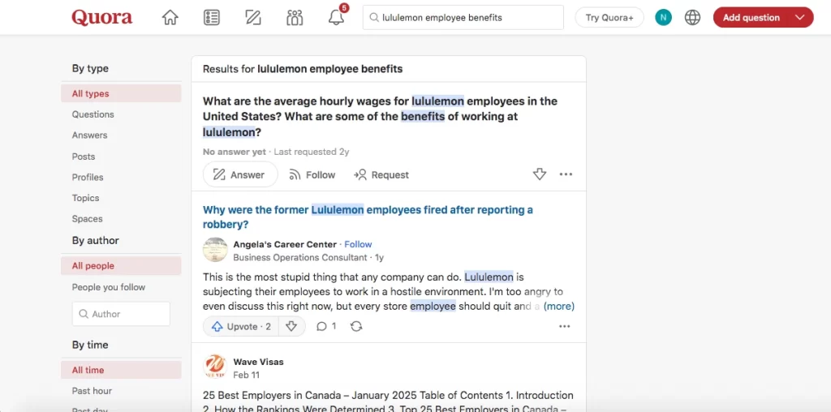Open the Spaces people icon
Screen dimensions: 831x412
click(295, 18)
